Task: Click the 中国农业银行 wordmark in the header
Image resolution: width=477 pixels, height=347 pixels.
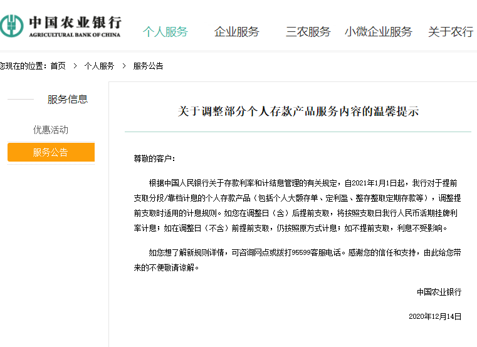Action: pyautogui.click(x=74, y=23)
